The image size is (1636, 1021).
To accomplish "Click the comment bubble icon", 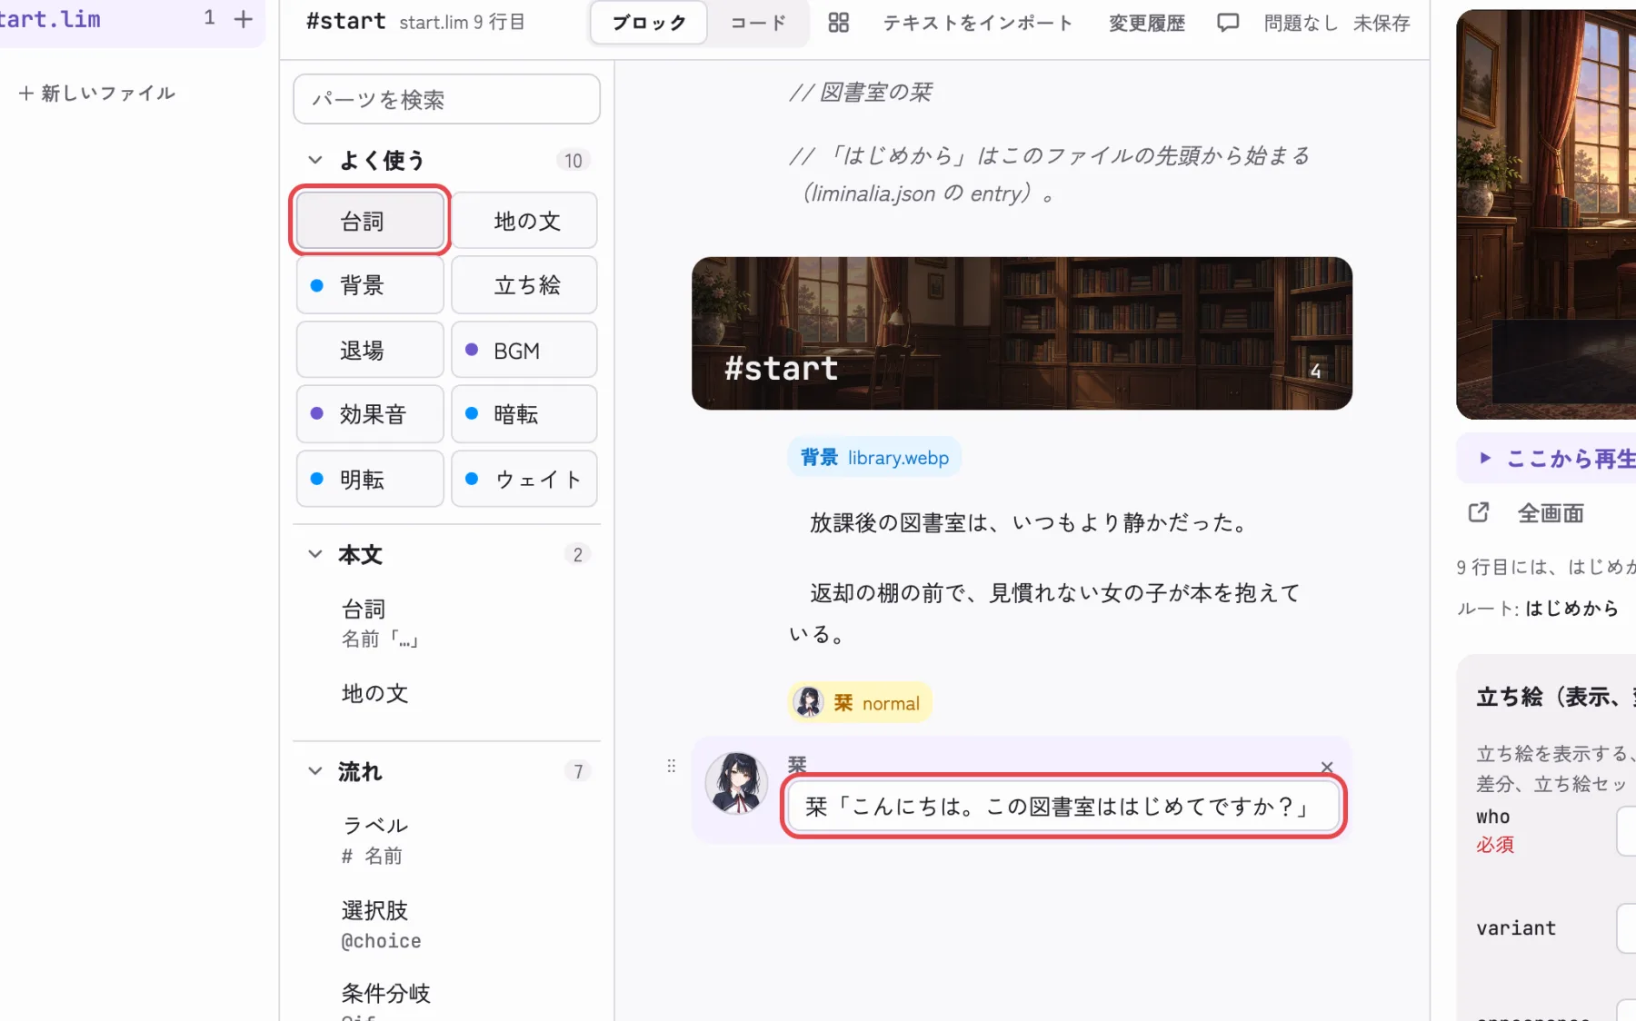I will click(1228, 23).
